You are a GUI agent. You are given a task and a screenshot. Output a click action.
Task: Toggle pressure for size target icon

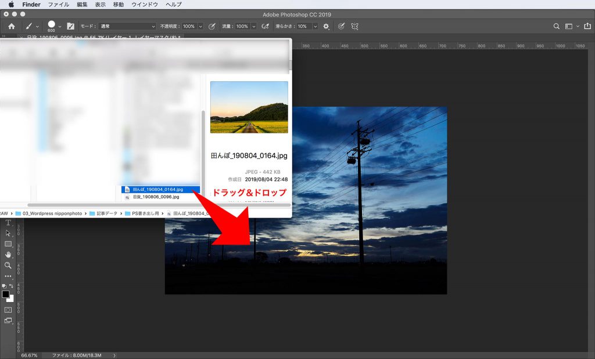(341, 26)
